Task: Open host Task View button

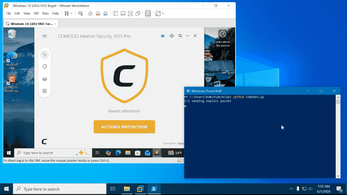Action: point(113,189)
